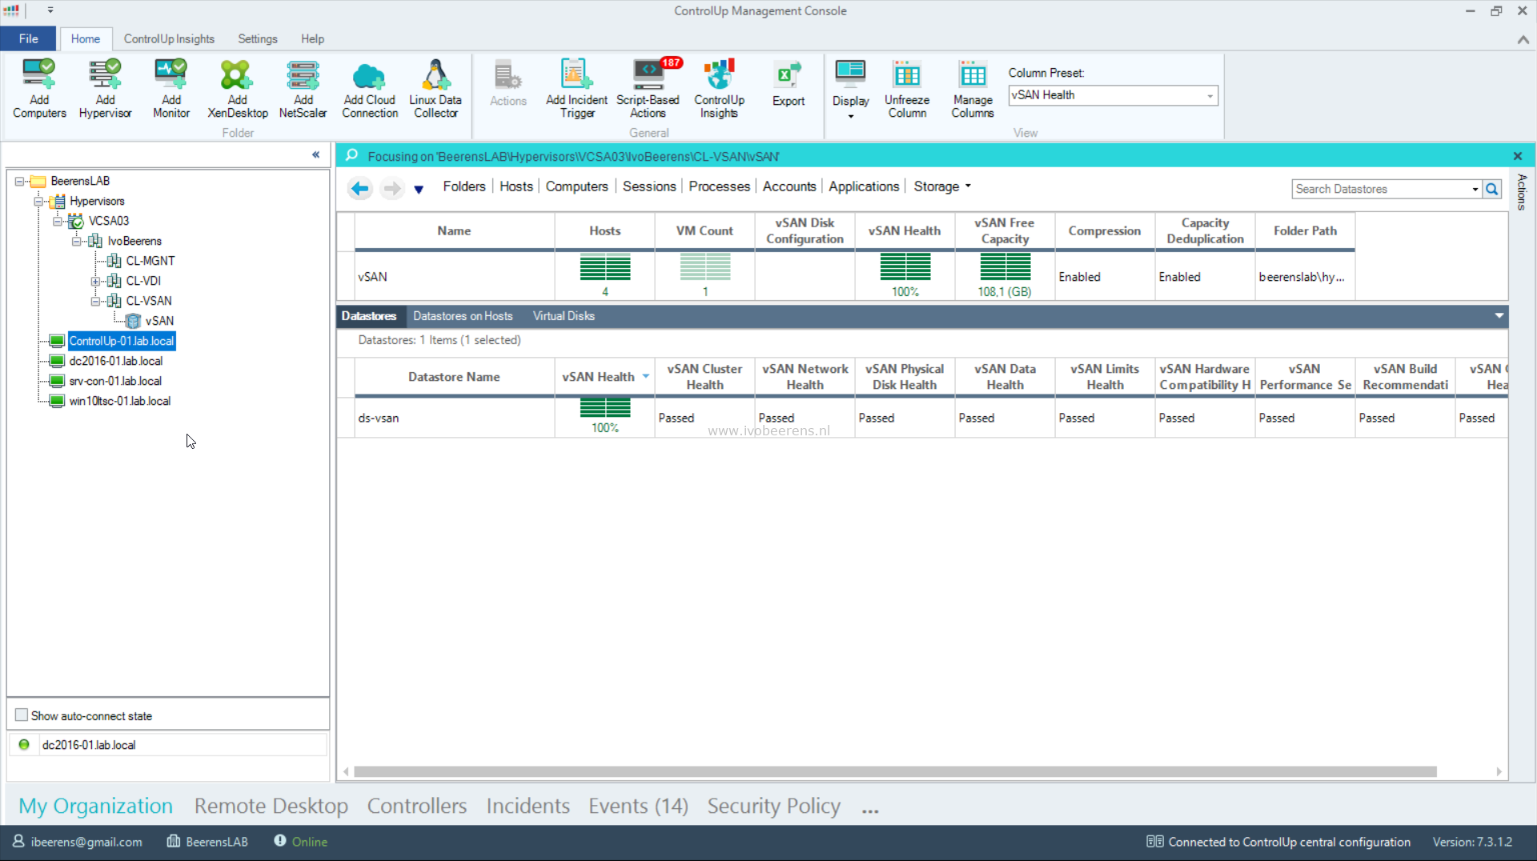
Task: Click in the Search Datastores field
Action: (1380, 189)
